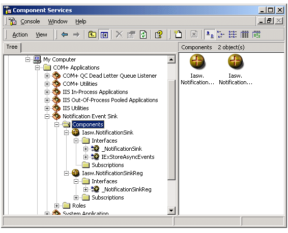Select Notification Event Sink application icon

point(56,116)
